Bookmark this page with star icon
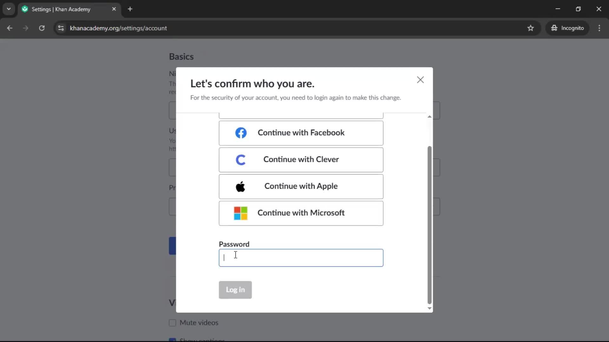 [530, 28]
